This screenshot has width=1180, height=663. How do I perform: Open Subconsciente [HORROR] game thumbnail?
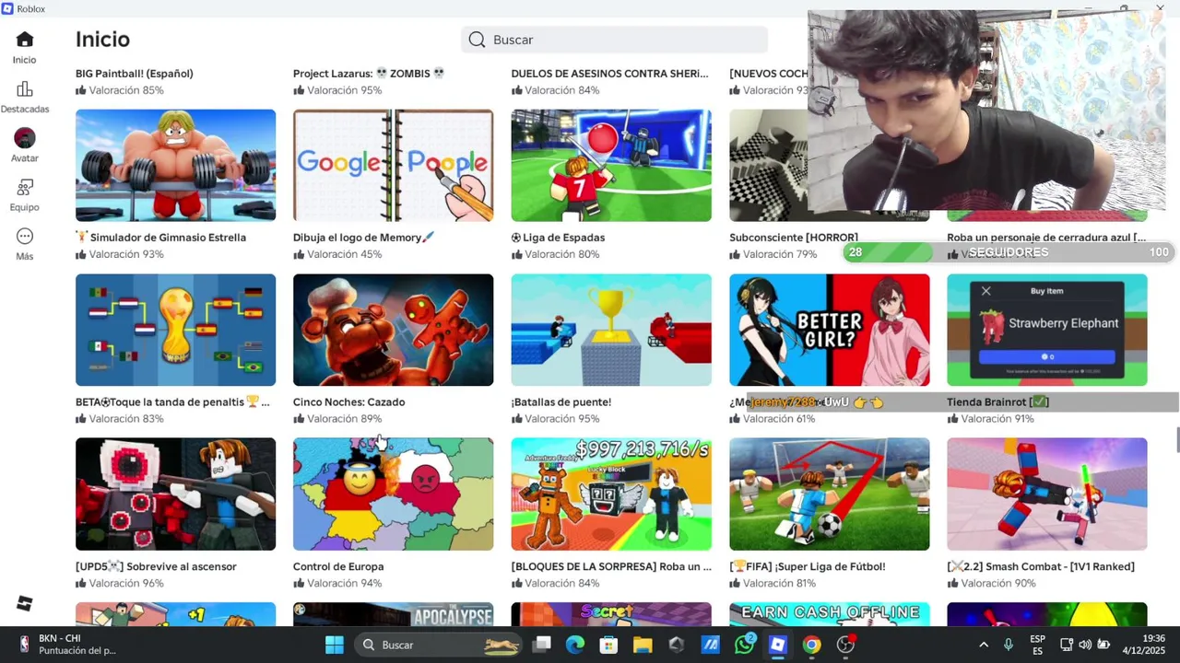[769, 166]
